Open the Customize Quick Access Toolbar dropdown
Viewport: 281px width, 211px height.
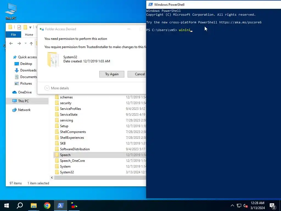click(30, 27)
